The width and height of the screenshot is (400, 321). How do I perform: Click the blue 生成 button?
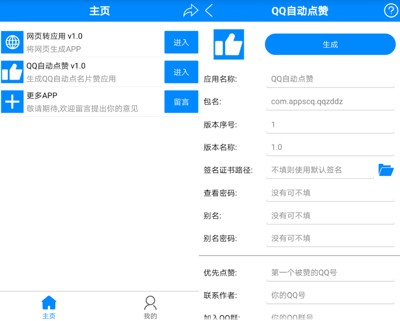[330, 44]
